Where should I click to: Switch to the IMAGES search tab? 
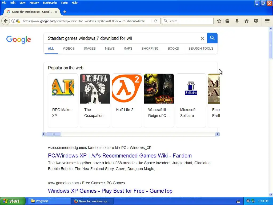[90, 49]
